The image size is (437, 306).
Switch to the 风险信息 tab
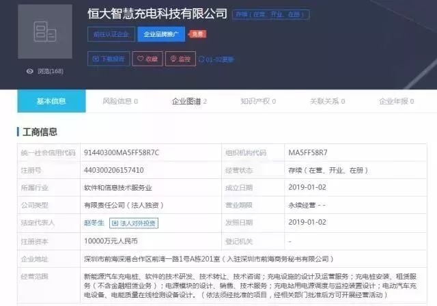tap(120, 101)
